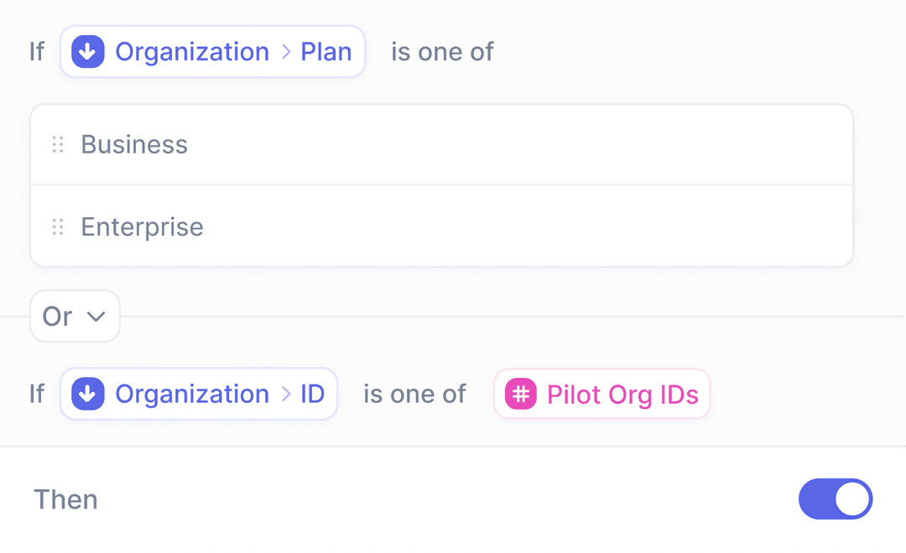The height and width of the screenshot is (553, 906).
Task: Click the ID attribute label in second condition
Action: (313, 394)
